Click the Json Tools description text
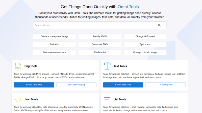The image size is (202, 113). pyautogui.click(x=54, y=109)
